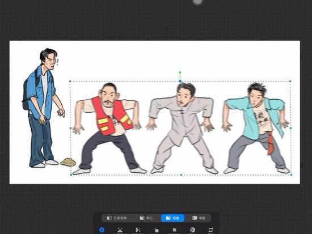312x234 pixels.
Task: Open the Interpolation method icon
Action: tap(192, 230)
